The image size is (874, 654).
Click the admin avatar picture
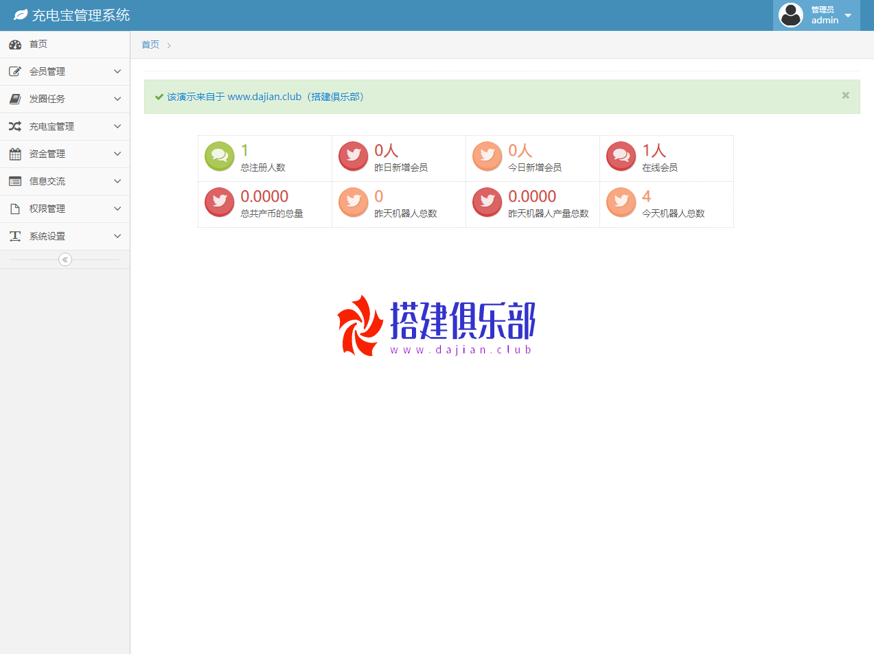click(791, 15)
